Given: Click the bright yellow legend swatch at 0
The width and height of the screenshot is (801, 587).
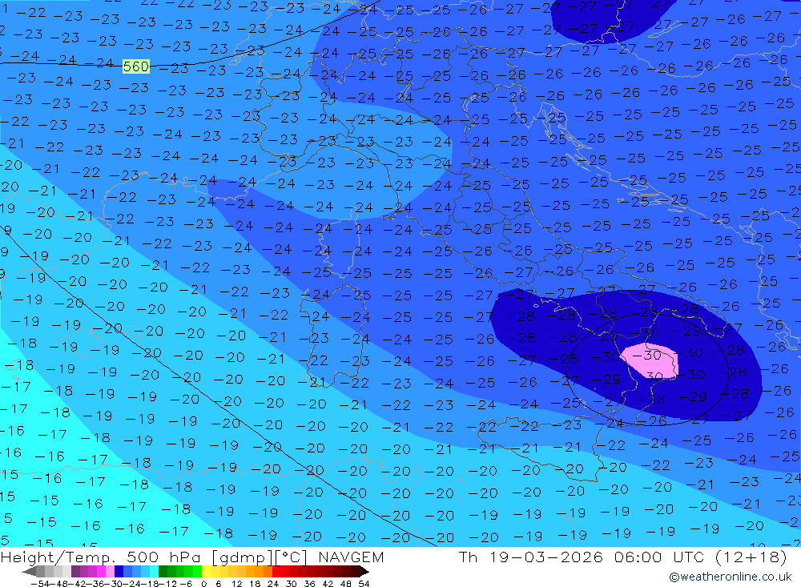Looking at the screenshot, I should [206, 571].
